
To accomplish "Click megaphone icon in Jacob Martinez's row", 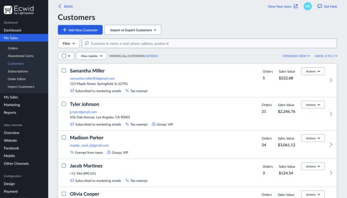I will [x=72, y=180].
